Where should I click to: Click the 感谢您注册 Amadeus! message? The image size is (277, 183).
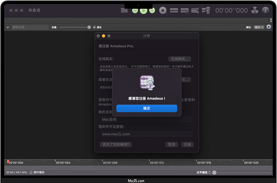pos(147,99)
